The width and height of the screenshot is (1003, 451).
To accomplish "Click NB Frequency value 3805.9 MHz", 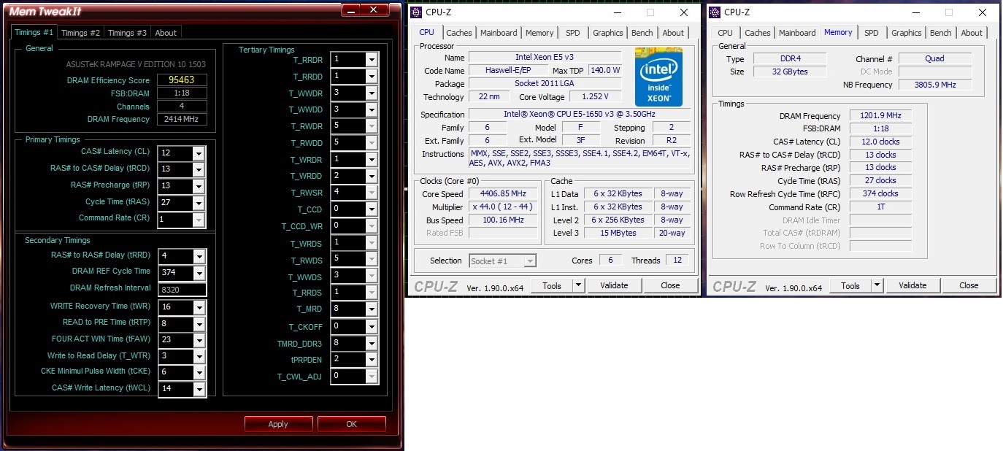I will (x=935, y=85).
